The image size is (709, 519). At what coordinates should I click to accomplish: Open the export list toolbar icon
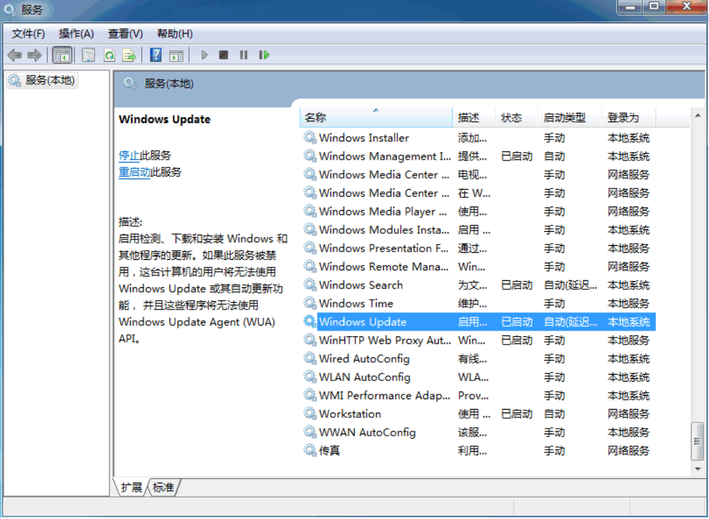click(130, 55)
